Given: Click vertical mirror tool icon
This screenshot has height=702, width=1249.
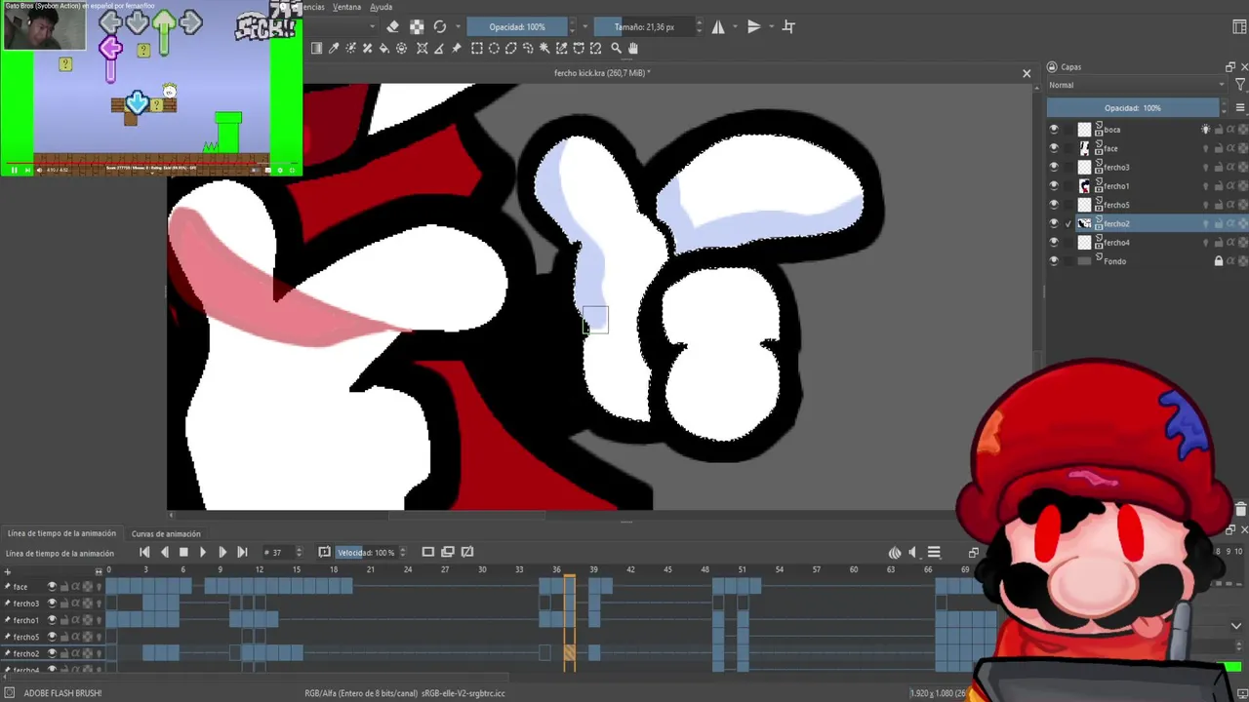Looking at the screenshot, I should click(x=753, y=27).
